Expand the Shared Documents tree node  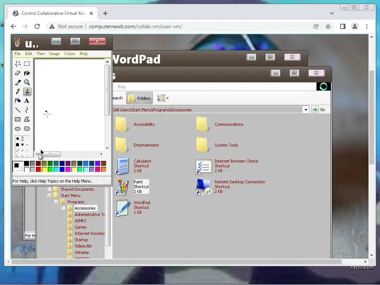[x=49, y=189]
